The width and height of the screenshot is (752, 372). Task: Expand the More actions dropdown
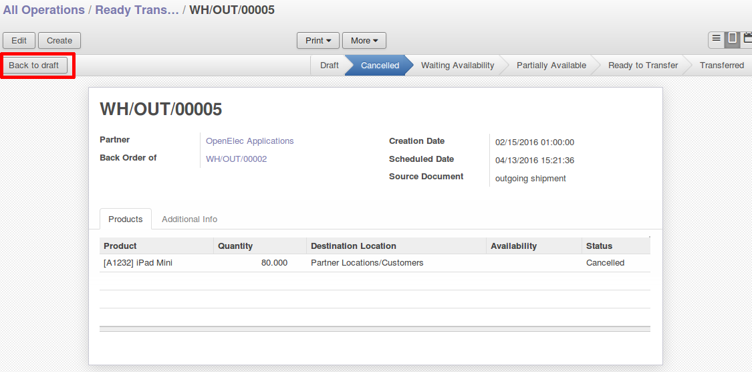364,41
